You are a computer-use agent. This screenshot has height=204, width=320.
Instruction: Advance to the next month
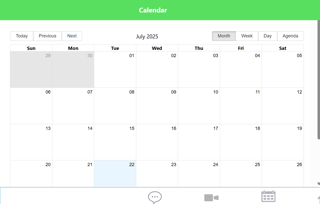point(72,36)
